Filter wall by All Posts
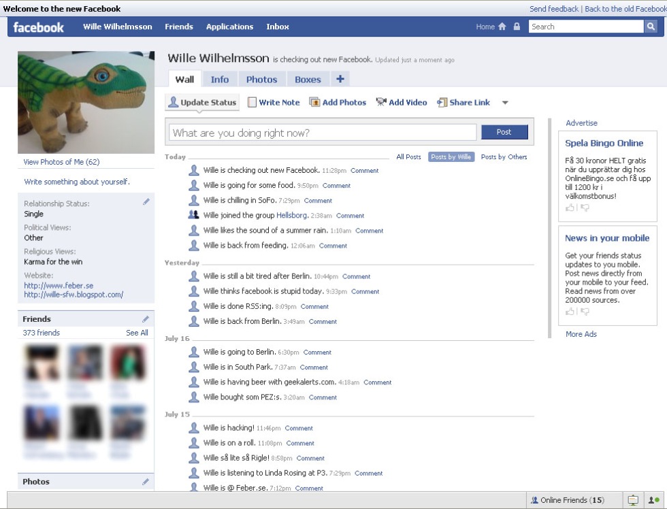Screen dimensions: 667x509 (408, 157)
